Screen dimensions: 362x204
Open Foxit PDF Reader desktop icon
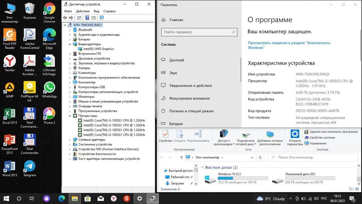(x=10, y=39)
